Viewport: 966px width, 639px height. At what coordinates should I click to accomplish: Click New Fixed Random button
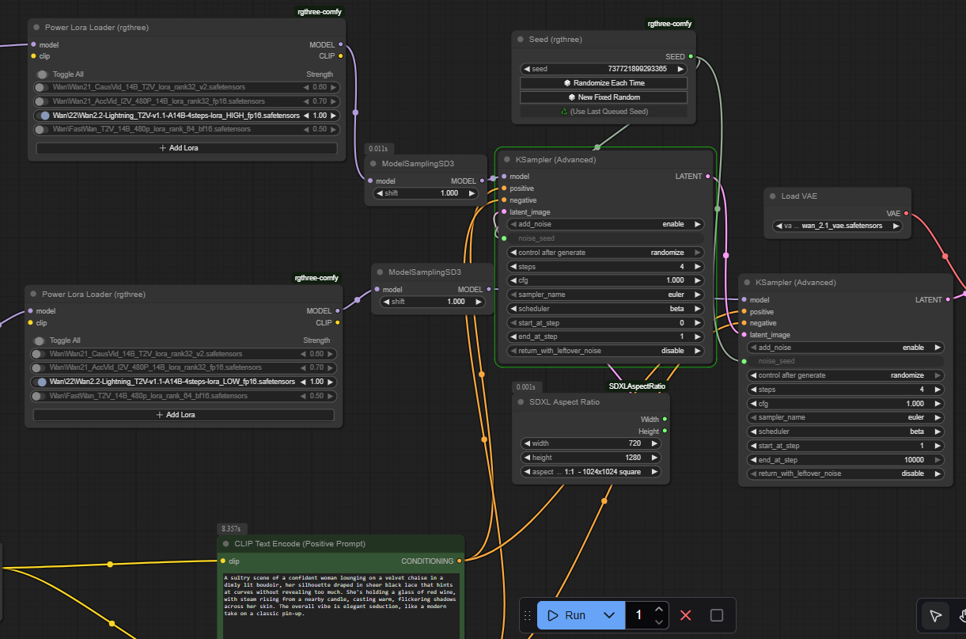point(604,97)
